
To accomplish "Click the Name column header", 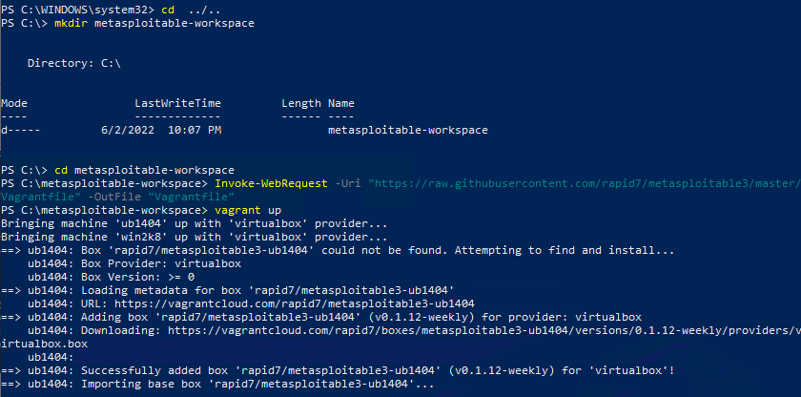I will coord(341,104).
